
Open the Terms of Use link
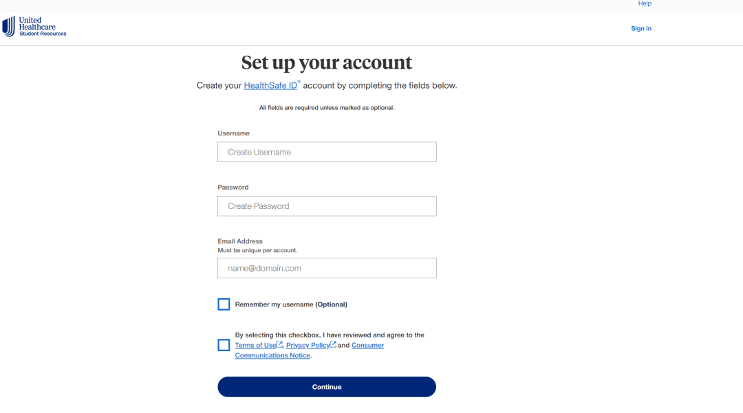point(255,346)
